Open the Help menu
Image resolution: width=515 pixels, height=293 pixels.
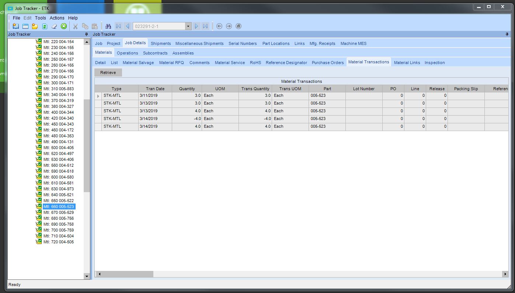pos(73,18)
